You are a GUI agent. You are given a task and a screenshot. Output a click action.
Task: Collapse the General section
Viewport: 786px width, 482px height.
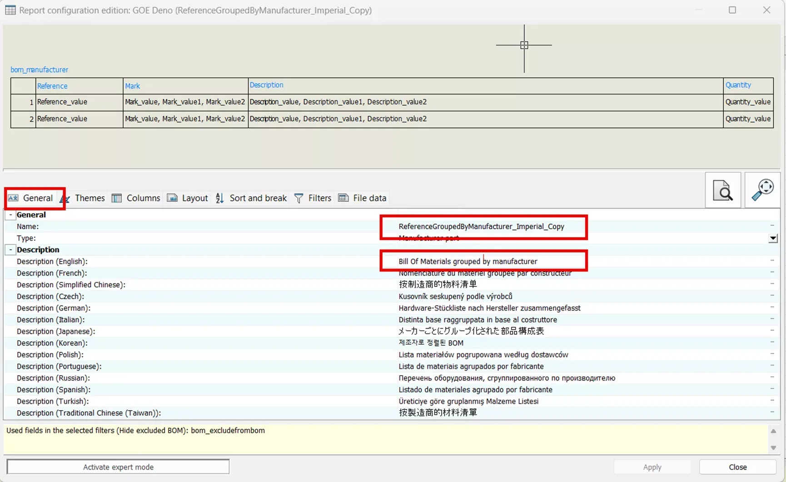(x=10, y=215)
